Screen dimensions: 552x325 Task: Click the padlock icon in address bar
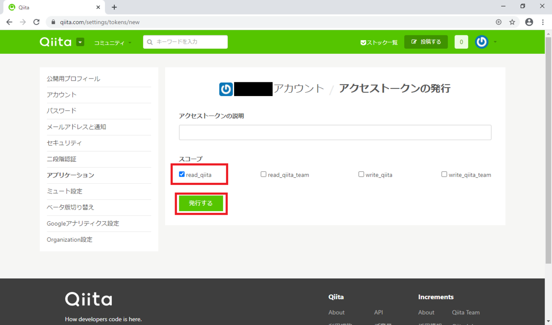(54, 22)
